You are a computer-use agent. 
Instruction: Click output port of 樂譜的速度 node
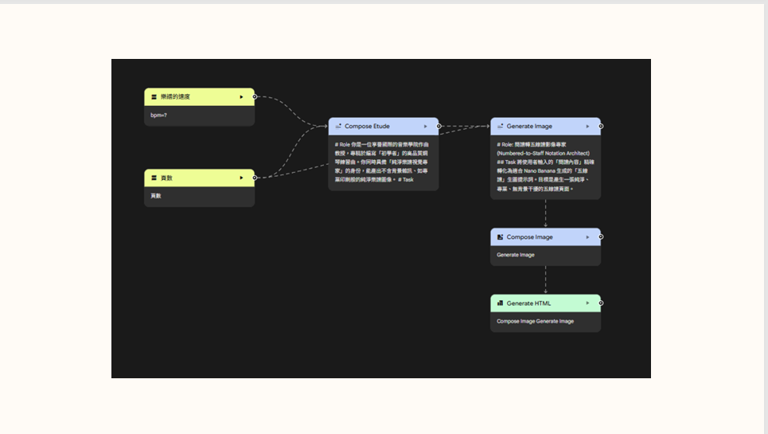(x=255, y=97)
